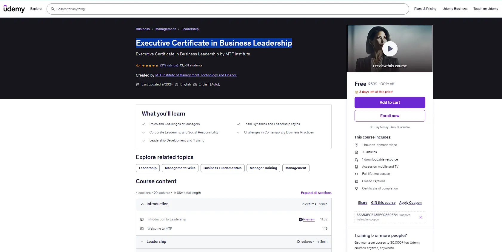Remove the applied coupon with X icon
Screen dimensions: 502x252
tap(421, 217)
